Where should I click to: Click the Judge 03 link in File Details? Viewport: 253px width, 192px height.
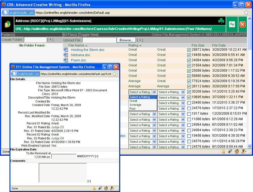pyautogui.click(x=58, y=127)
